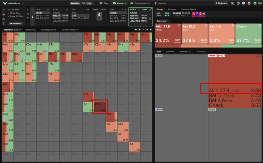Open the Действия dropdown
263x163 pixels.
click(x=162, y=21)
